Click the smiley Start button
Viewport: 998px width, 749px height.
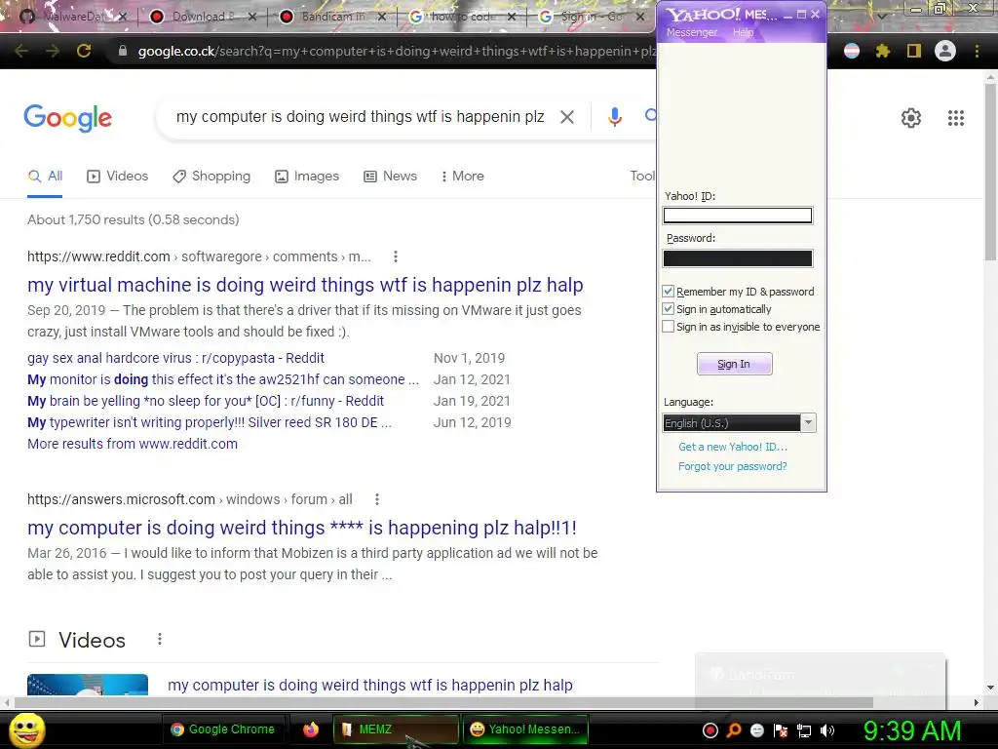[x=27, y=729]
